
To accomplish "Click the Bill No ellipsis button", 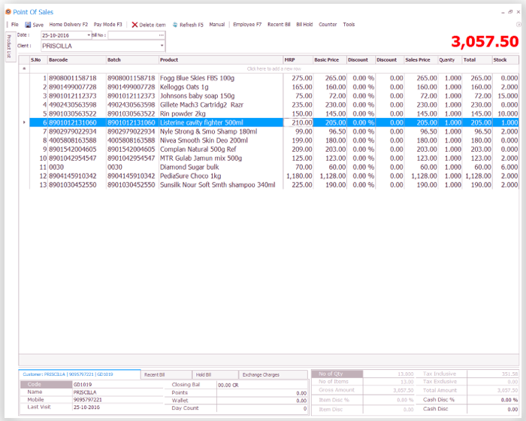I will coord(162,35).
